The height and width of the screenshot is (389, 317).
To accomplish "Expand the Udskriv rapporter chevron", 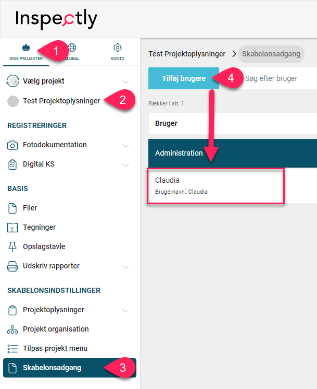I will point(125,267).
